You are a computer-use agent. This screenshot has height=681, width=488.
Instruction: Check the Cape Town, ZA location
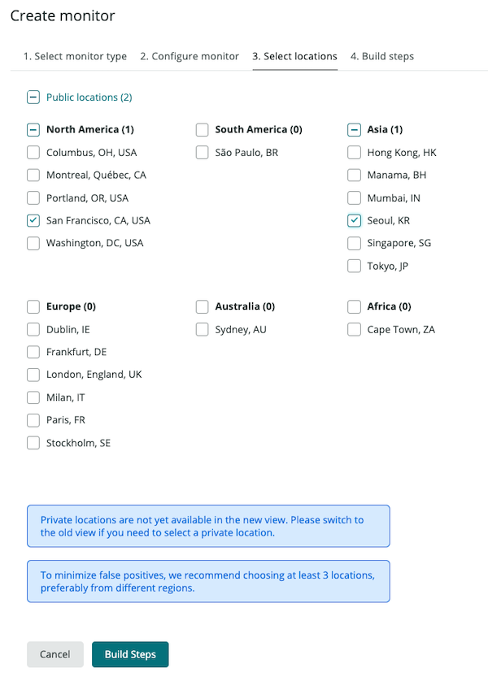tap(354, 329)
